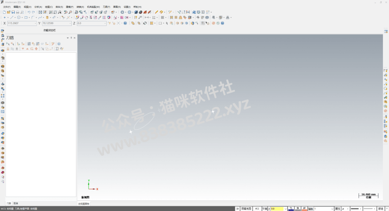Click the question mark at status bar end
This screenshot has width=389, height=211.
[x=386, y=209]
